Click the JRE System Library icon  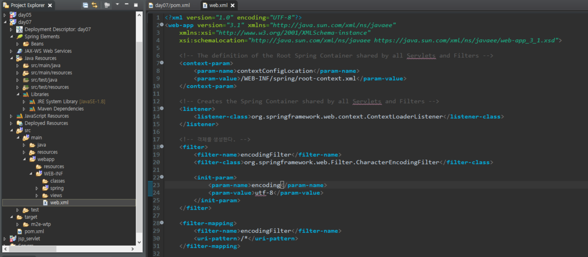[32, 101]
